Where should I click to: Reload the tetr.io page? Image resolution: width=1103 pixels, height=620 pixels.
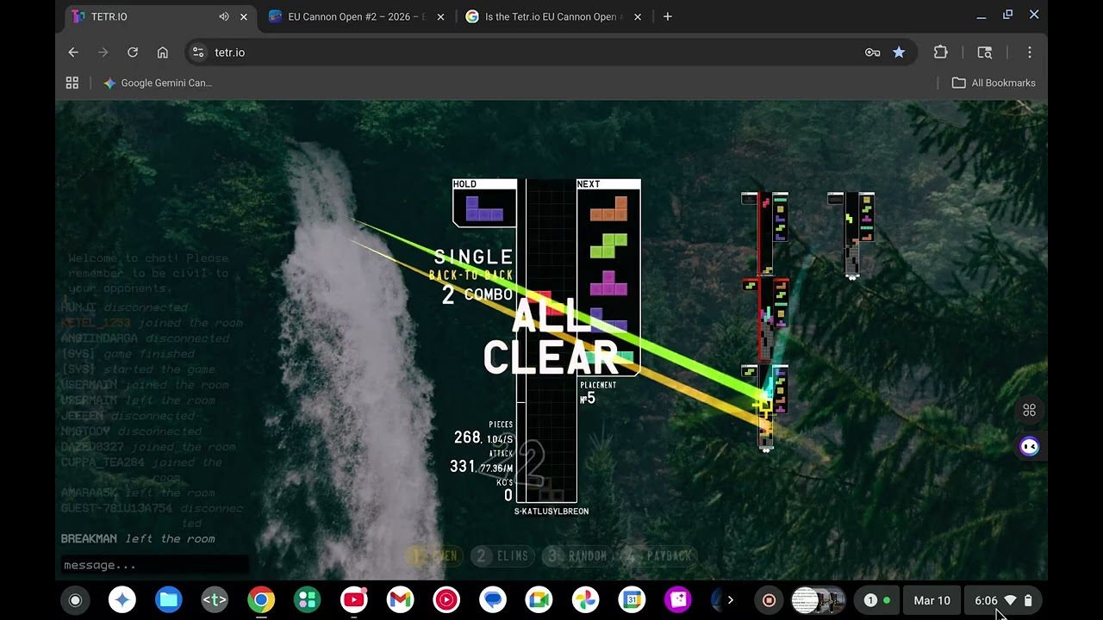(133, 53)
